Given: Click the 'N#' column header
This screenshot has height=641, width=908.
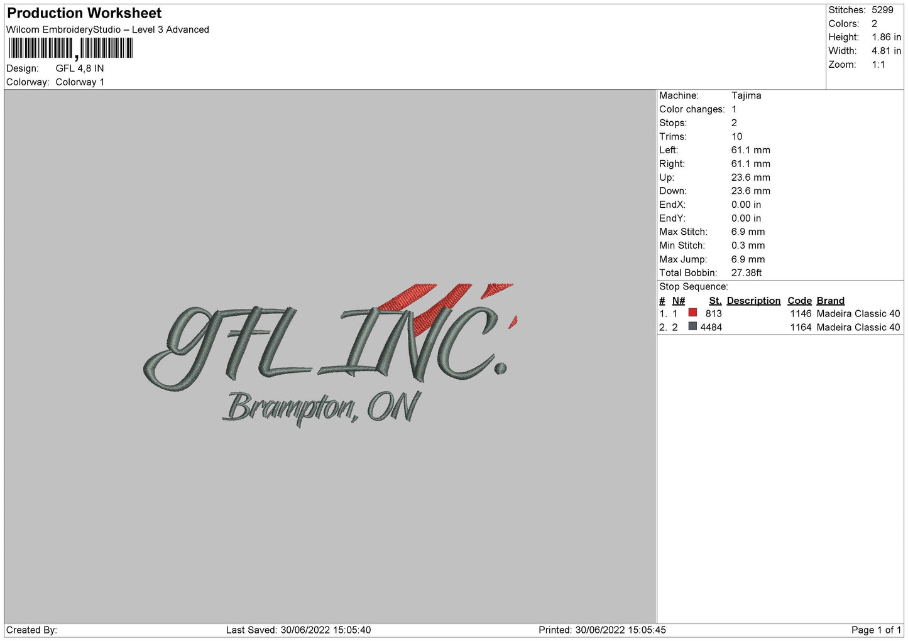Looking at the screenshot, I should 679,301.
